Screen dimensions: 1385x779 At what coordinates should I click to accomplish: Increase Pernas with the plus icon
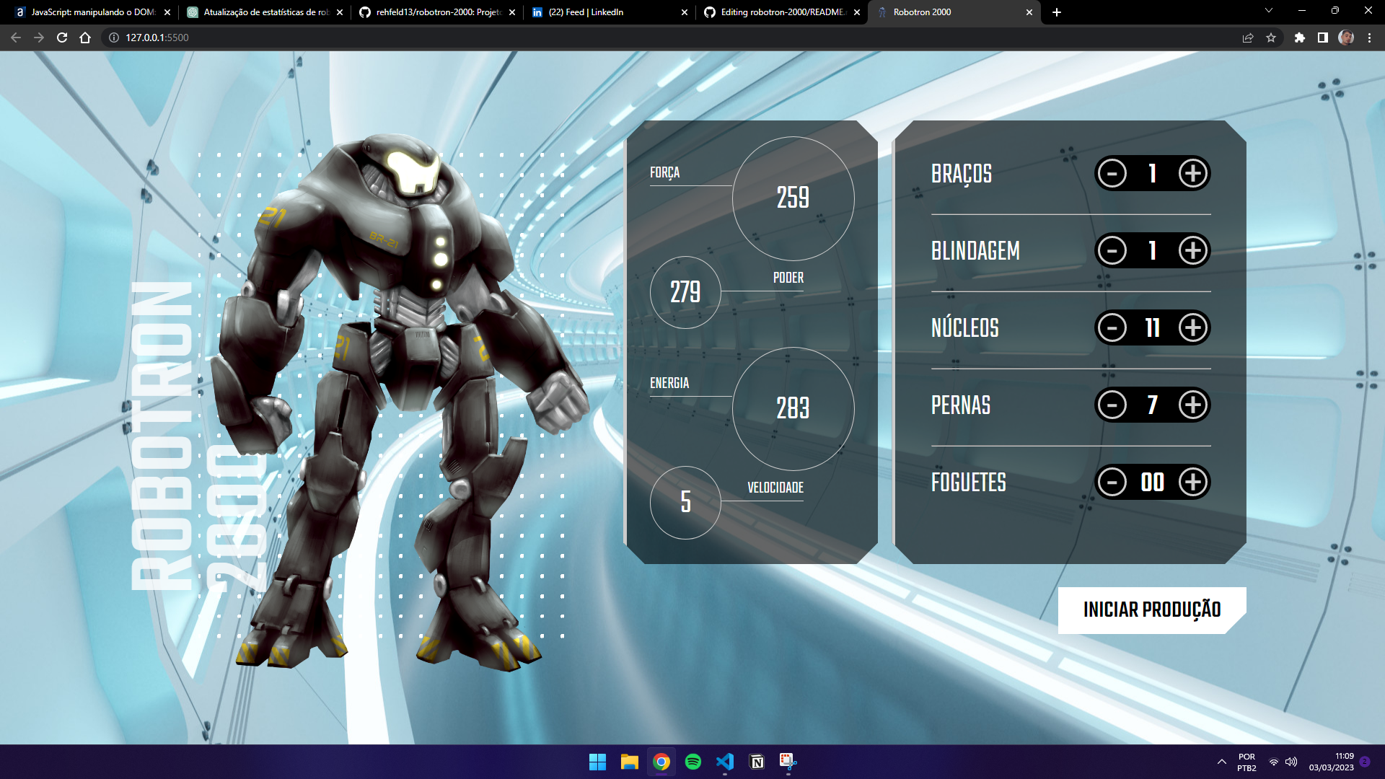coord(1192,405)
